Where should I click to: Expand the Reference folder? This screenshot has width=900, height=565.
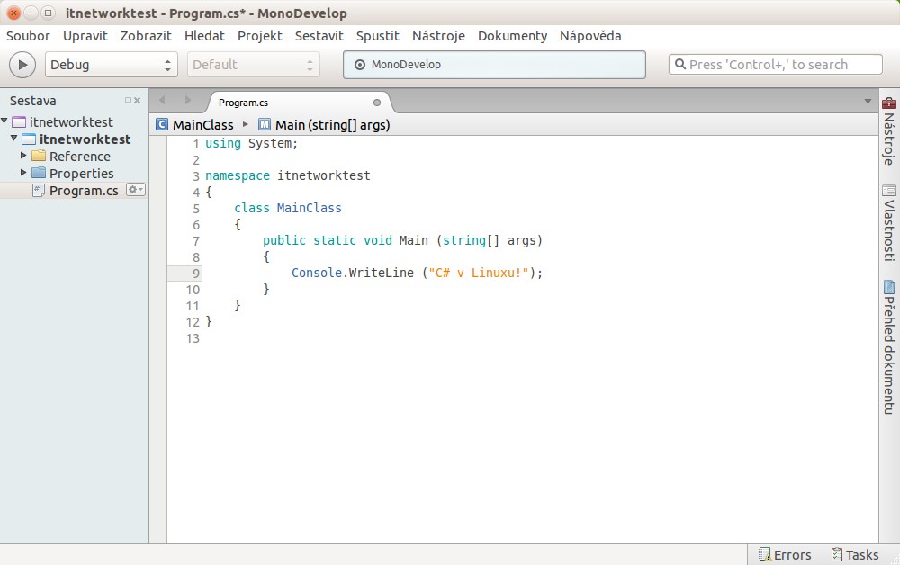click(25, 156)
